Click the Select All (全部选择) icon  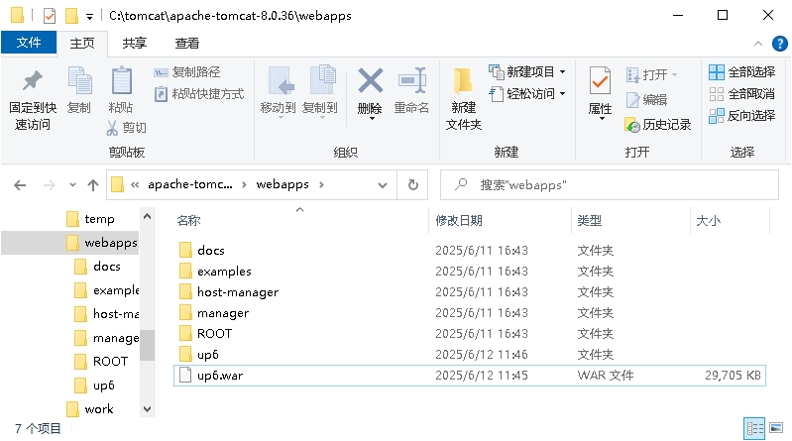coord(717,72)
